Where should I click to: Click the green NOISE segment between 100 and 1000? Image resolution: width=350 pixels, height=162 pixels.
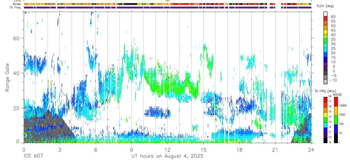tap(336, 120)
